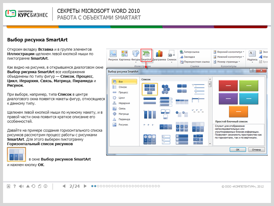Click the horizontal picture list icon below text
This screenshot has height=206, width=274.
click(16, 154)
